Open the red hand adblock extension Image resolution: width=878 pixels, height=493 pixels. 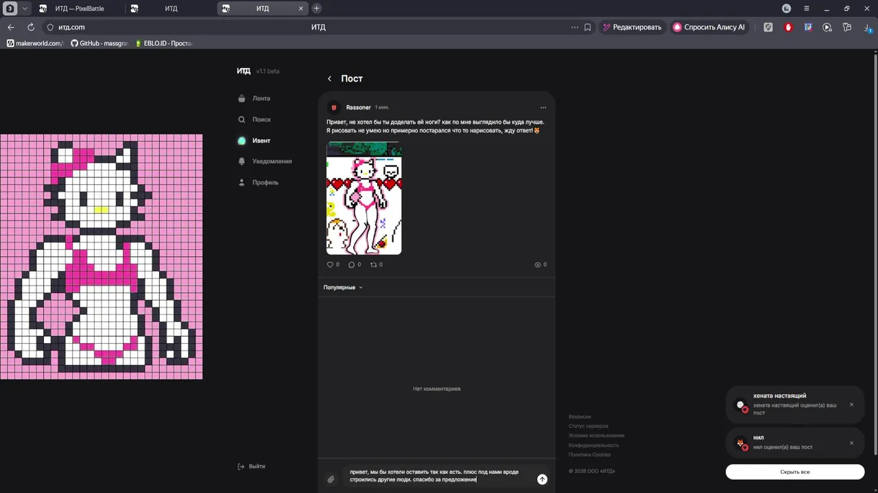pyautogui.click(x=788, y=27)
